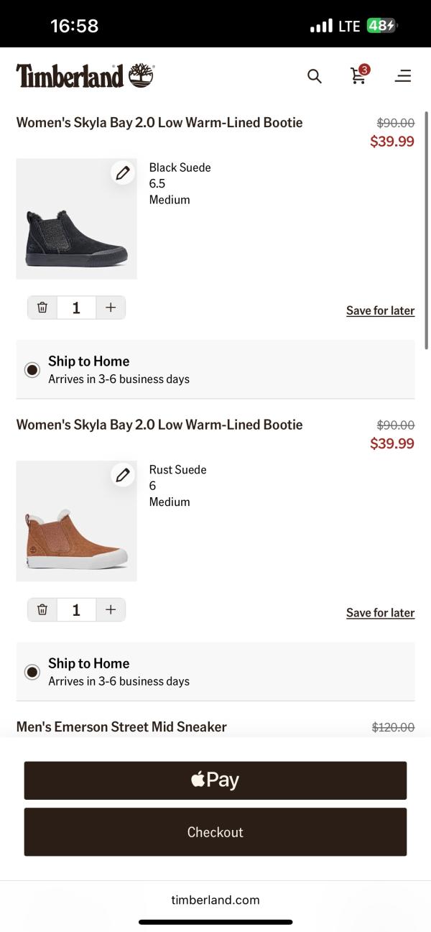
Task: Select Ship to Home for Black Suede bootie
Action: coord(32,370)
